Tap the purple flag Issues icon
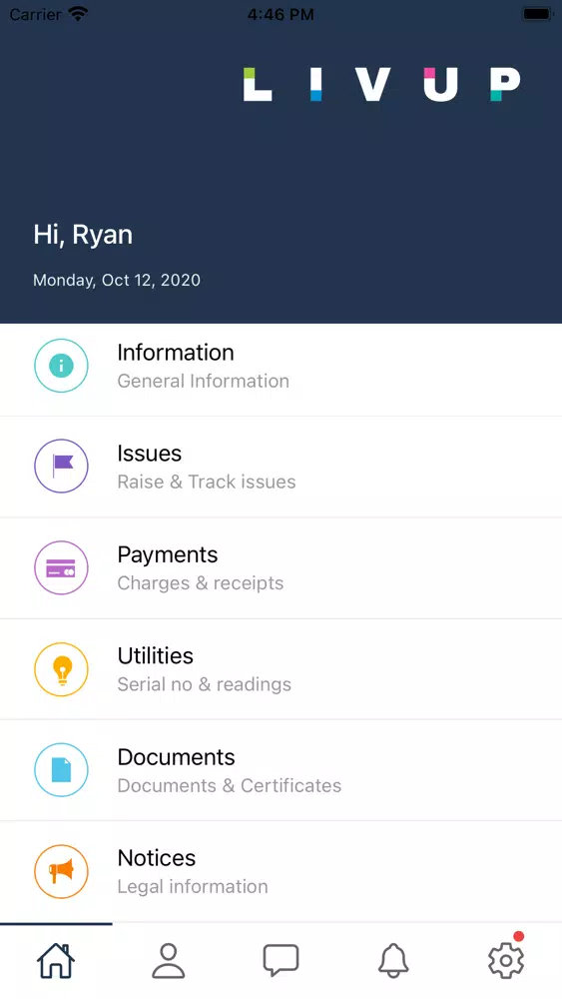Viewport: 562px width, 999px height. (x=61, y=467)
